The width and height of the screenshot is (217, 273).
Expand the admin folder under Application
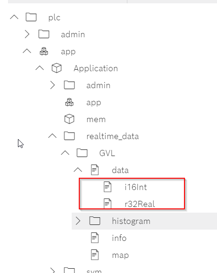(x=52, y=85)
